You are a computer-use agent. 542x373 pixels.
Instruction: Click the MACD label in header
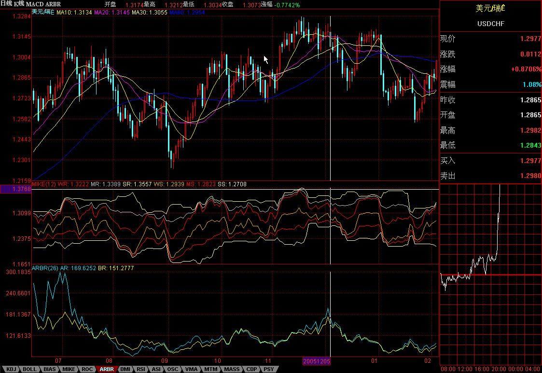(35, 4)
